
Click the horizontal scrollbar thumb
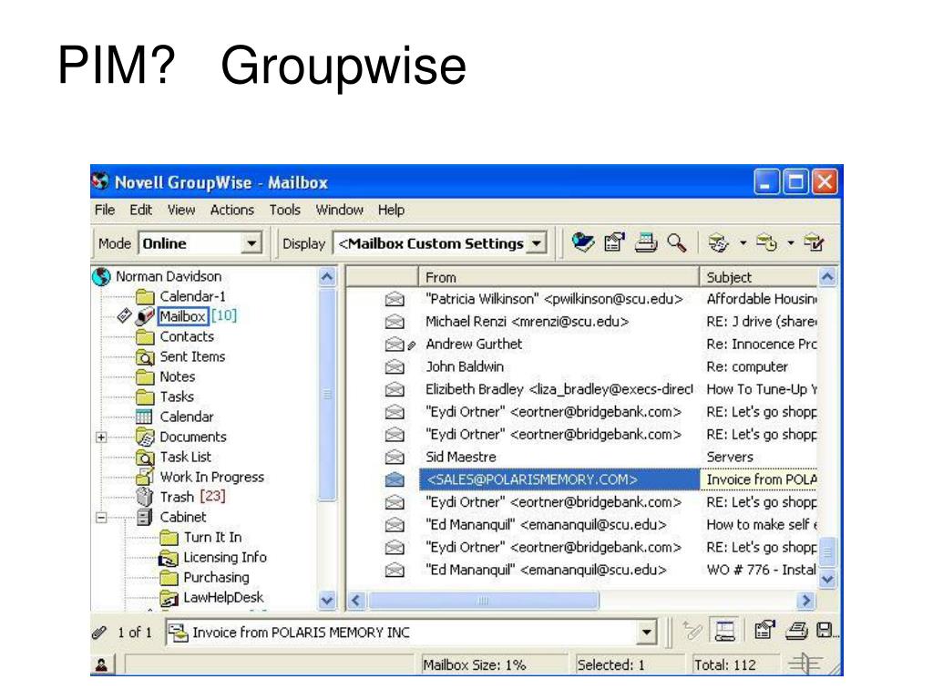click(x=483, y=601)
